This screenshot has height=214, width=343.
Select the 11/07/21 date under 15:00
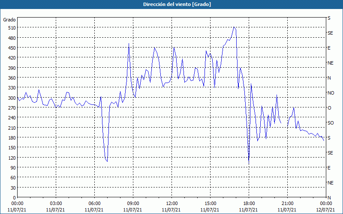coord(210,210)
